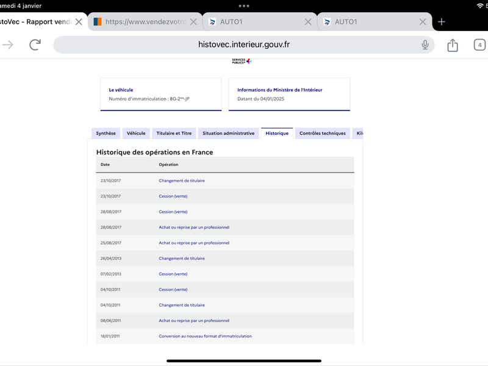Switch to the second AUTO1 browser tab
This screenshot has width=488, height=366.
click(375, 22)
